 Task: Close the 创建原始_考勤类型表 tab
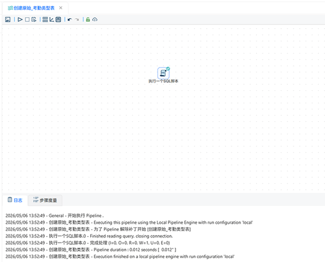(60, 8)
